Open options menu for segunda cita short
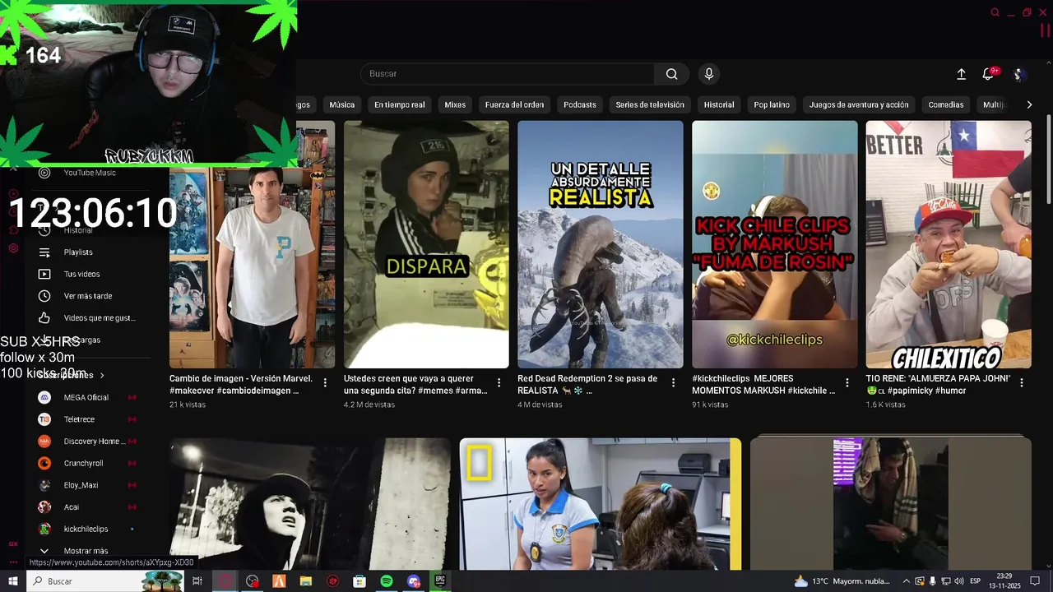This screenshot has height=592, width=1053. click(499, 383)
